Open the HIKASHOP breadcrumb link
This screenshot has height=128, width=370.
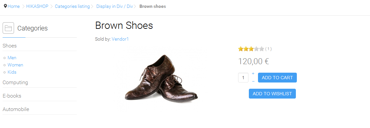pos(37,7)
